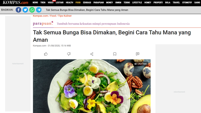Like the article with thumbs-up icon
The image size is (201, 113).
46,54
